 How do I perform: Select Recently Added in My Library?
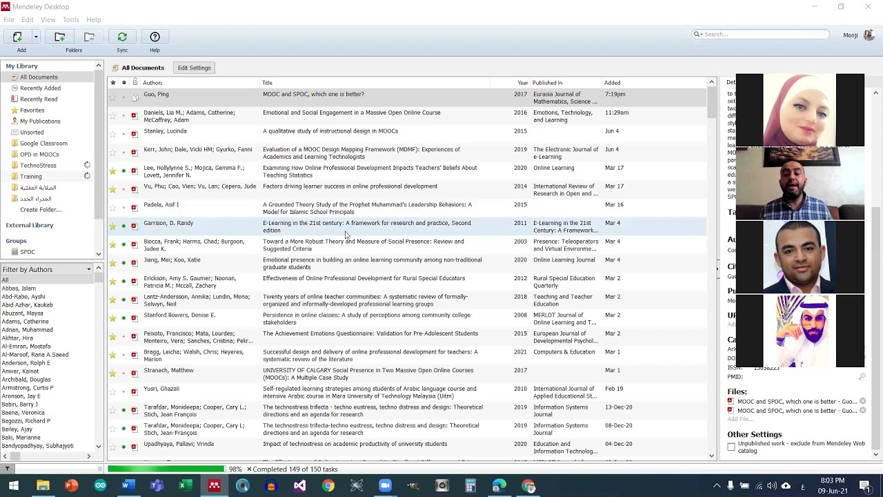[40, 88]
